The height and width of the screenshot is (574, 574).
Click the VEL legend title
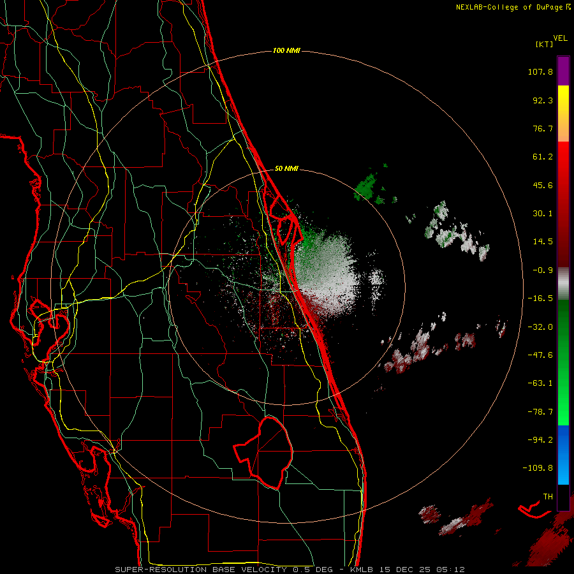pos(560,38)
